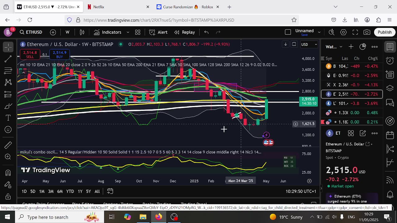397x223 pixels.
Task: Add a symbol to the watchlist
Action: click(x=351, y=47)
